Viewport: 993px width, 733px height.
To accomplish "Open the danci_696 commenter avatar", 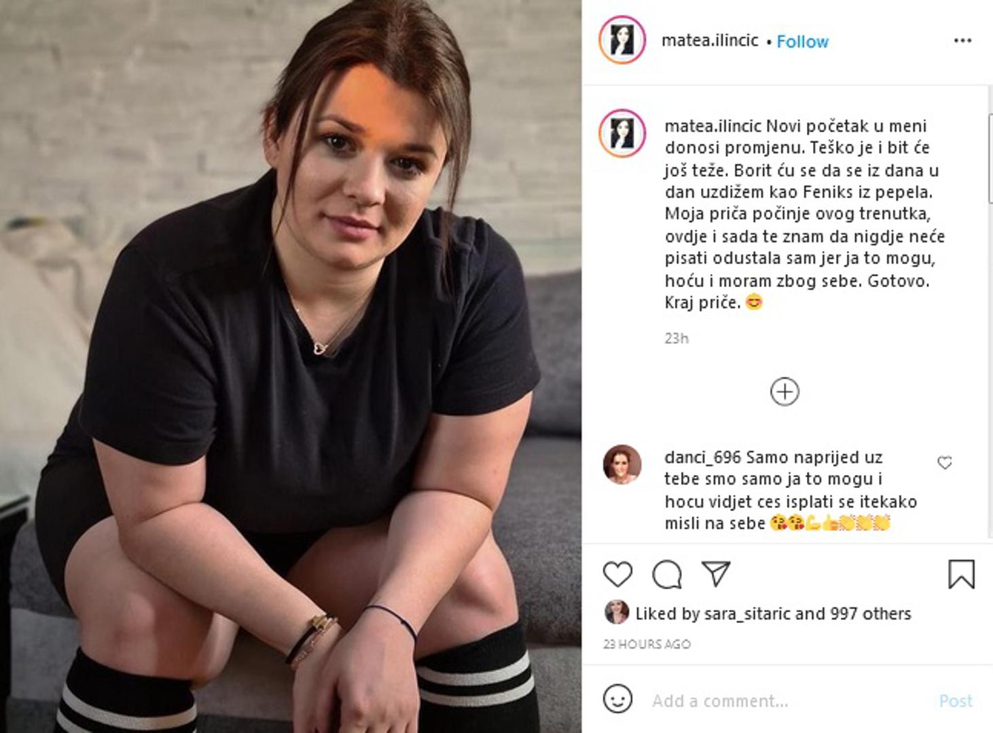I will tap(622, 464).
